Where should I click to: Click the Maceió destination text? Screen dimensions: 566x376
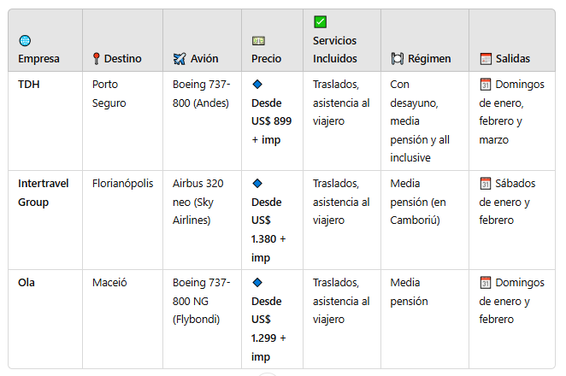(x=109, y=283)
